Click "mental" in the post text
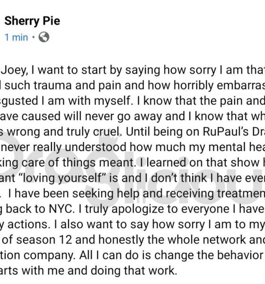 (x=228, y=147)
